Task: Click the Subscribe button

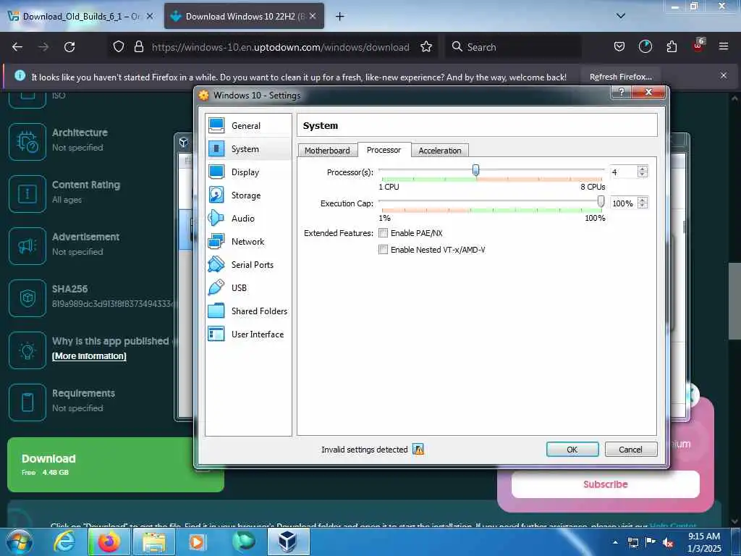Action: point(606,484)
